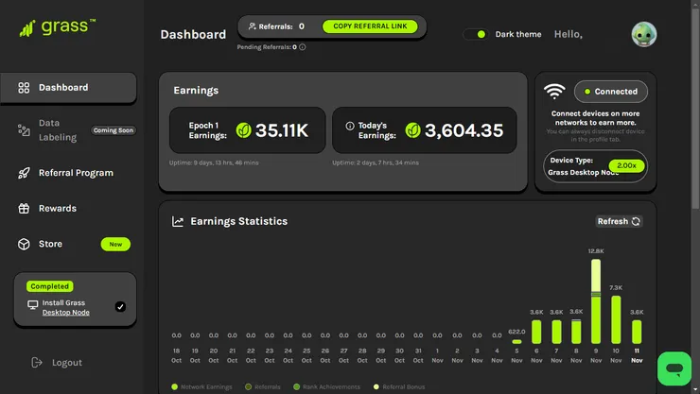Click the monitor icon in Install Grass card
The image size is (700, 394).
[x=32, y=305]
